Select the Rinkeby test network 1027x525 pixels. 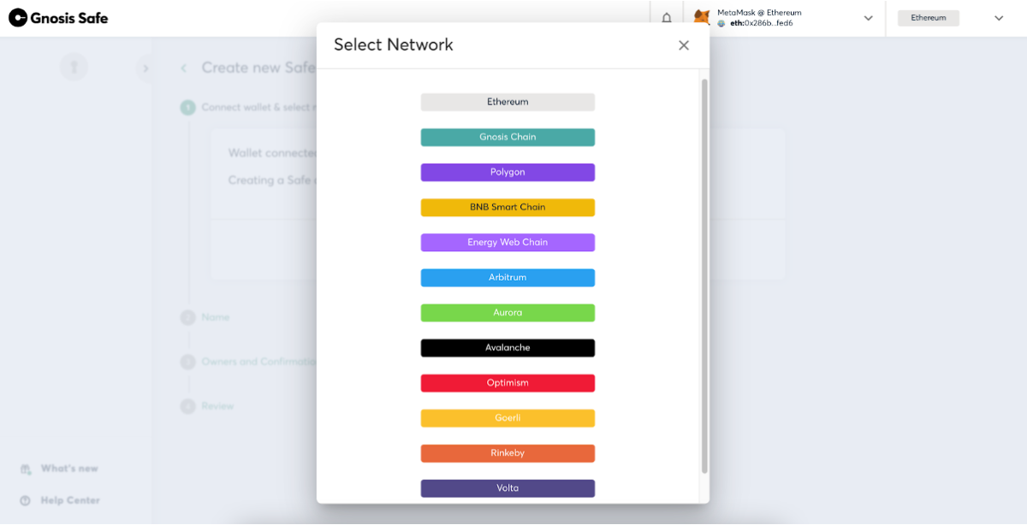click(508, 453)
